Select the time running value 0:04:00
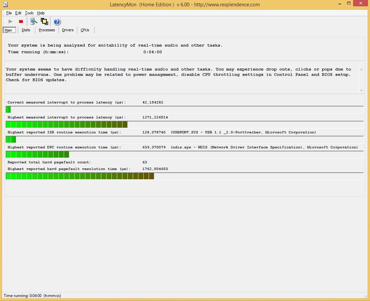 152,52
